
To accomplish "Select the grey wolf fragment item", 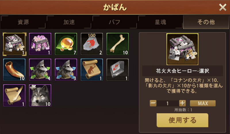I will 40,95.
